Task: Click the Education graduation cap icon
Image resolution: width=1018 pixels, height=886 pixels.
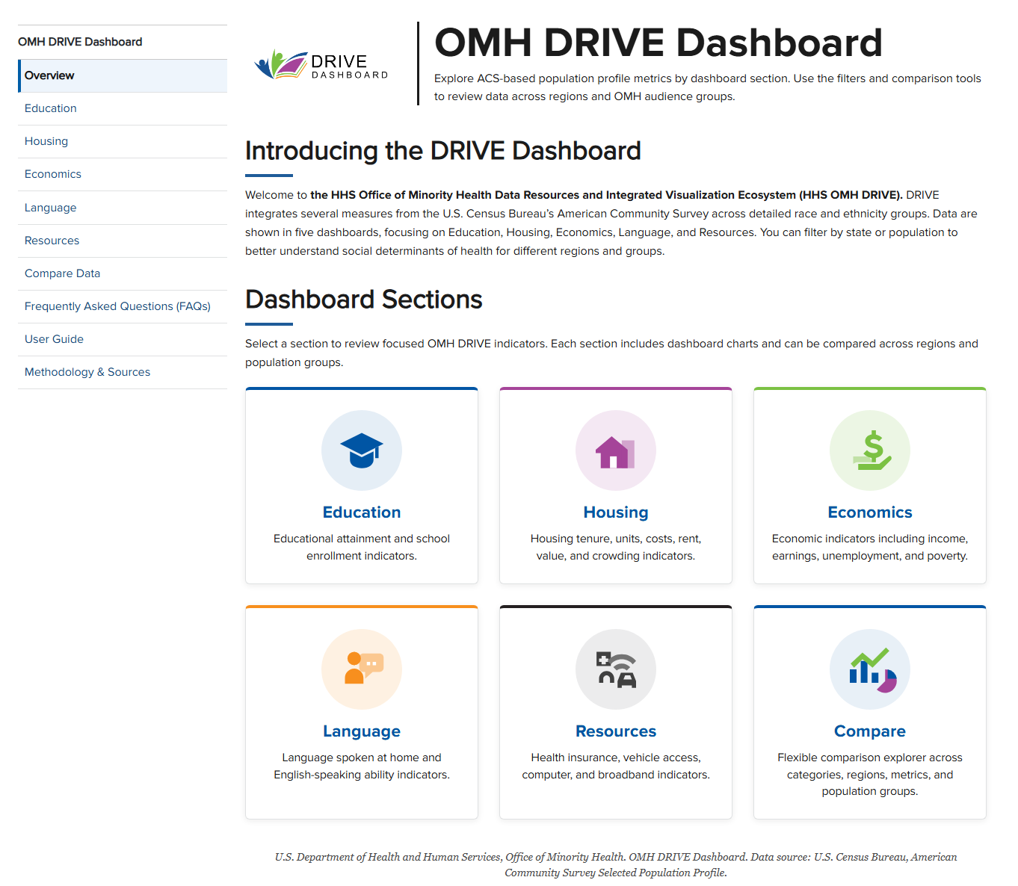Action: (x=362, y=450)
